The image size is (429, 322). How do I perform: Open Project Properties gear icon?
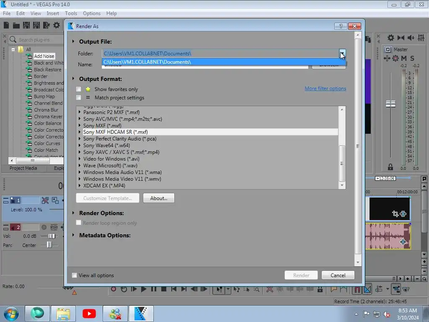pos(57,25)
